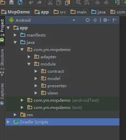The height and width of the screenshot is (140, 126).
Task: Expand the contract package arrow
Action: (36, 71)
